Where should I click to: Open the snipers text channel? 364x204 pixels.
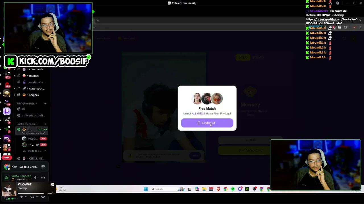pyautogui.click(x=31, y=95)
